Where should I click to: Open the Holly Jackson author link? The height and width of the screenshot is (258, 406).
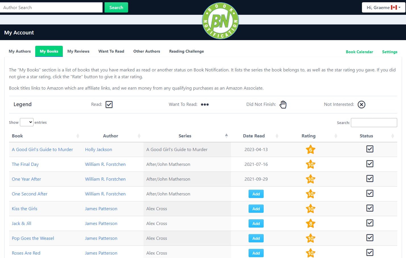(x=98, y=150)
